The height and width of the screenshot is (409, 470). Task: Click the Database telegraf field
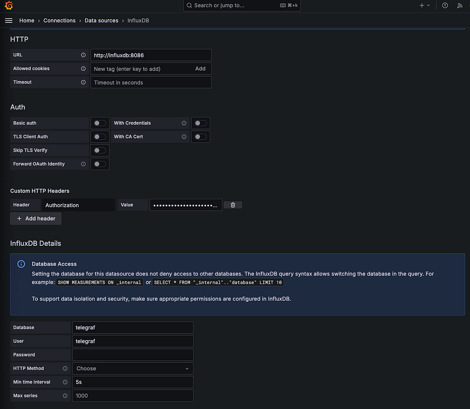[133, 328]
